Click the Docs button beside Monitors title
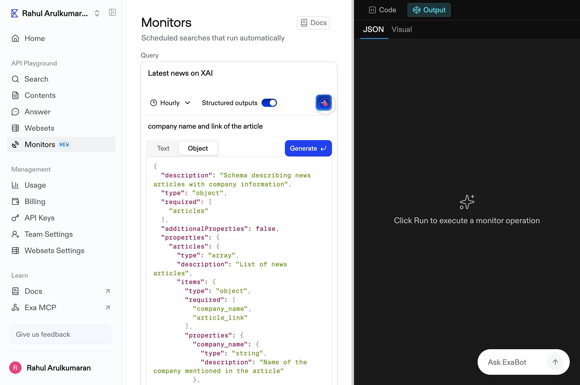Screen dimensions: 580x385 point(313,23)
